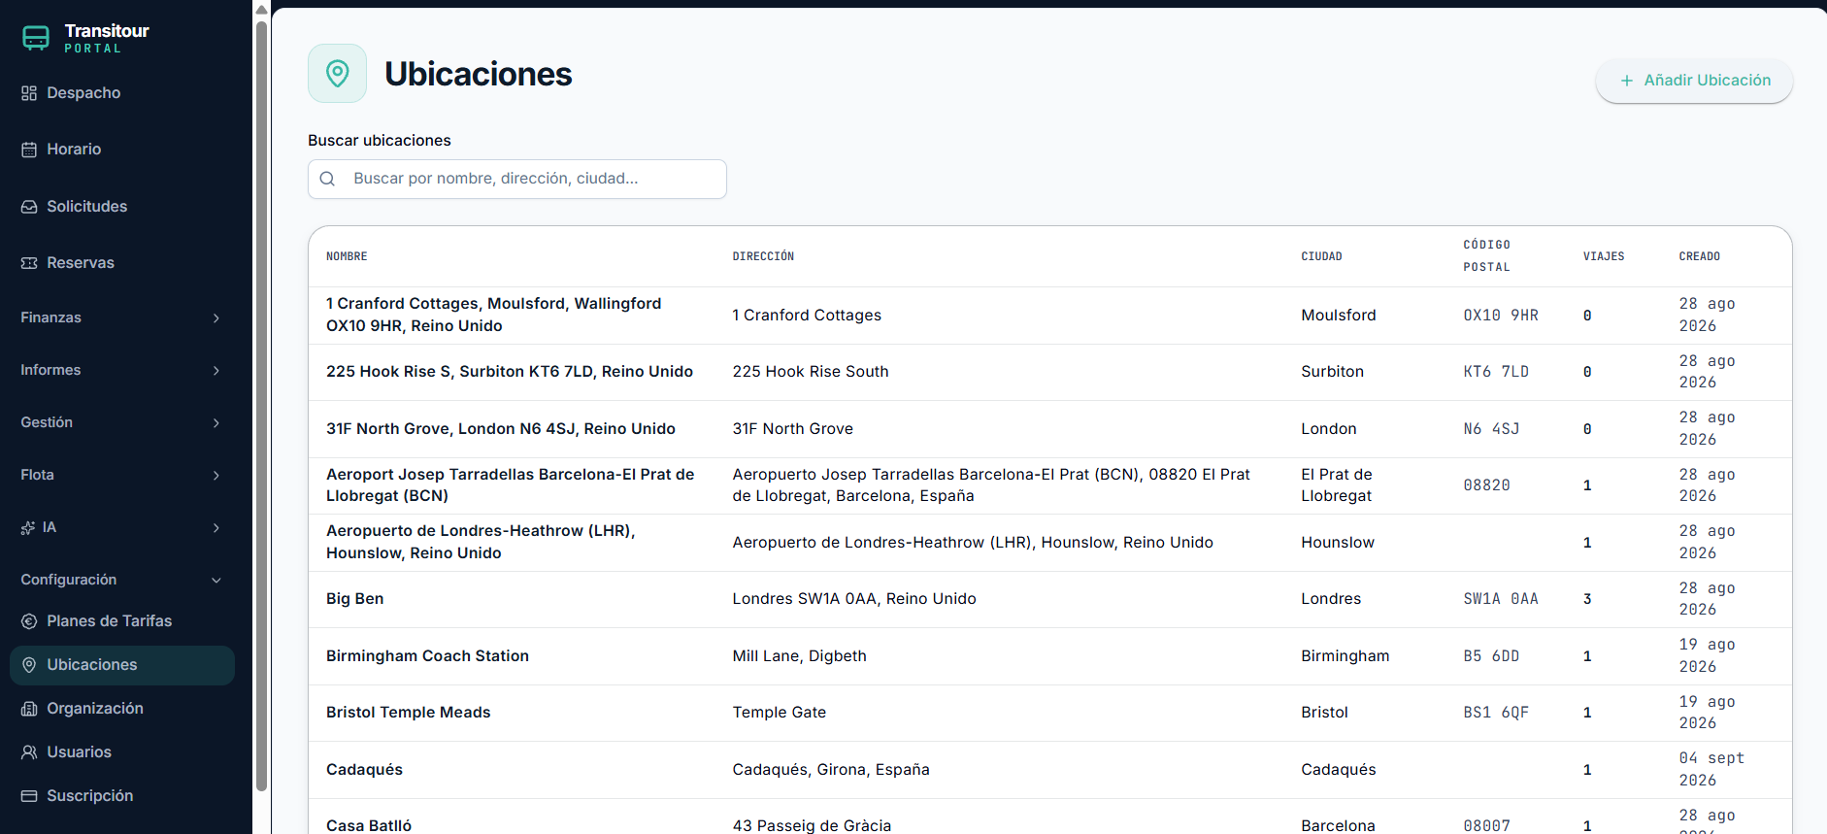
Task: Open the Usuarios page
Action: (121, 752)
